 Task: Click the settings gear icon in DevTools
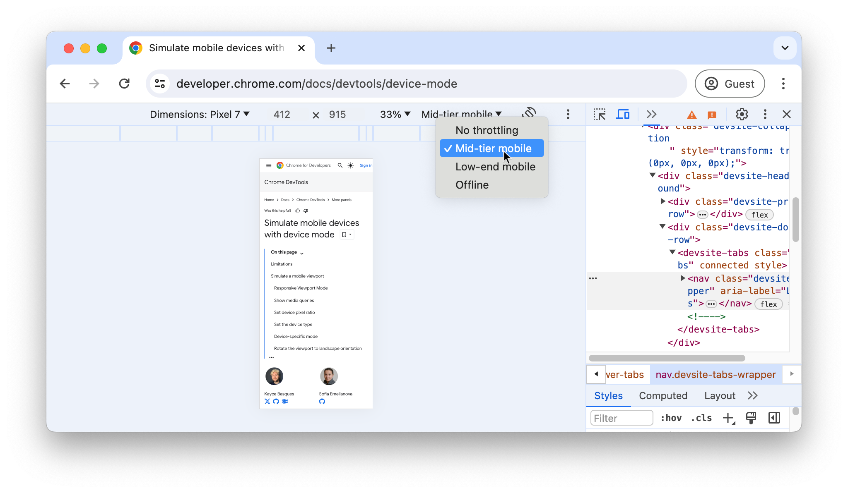click(x=741, y=115)
